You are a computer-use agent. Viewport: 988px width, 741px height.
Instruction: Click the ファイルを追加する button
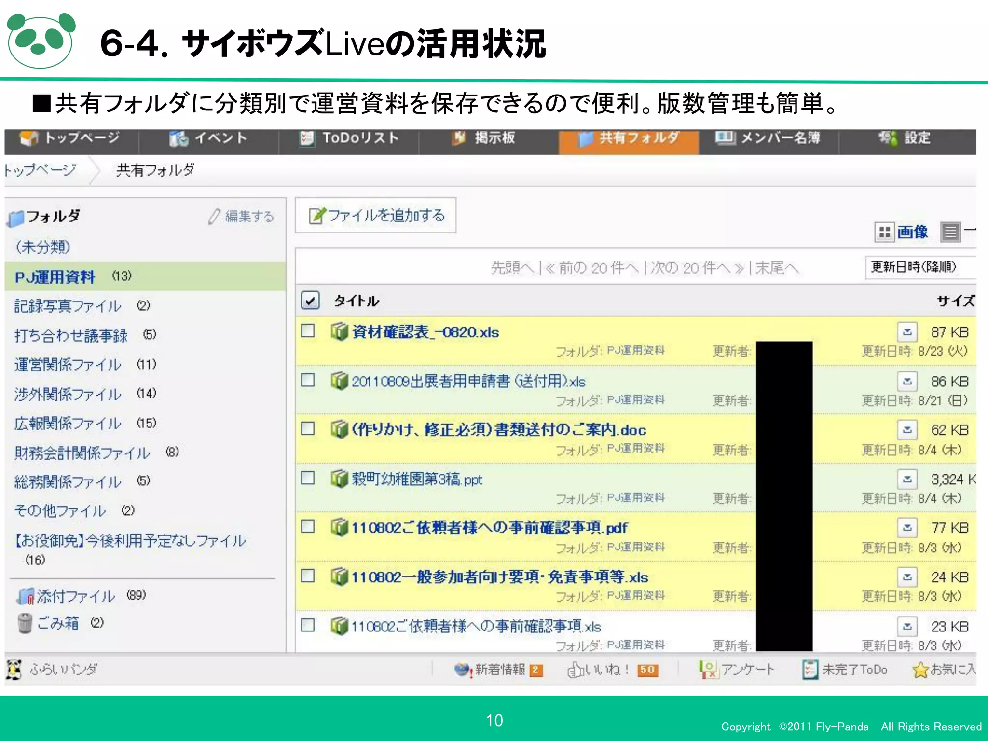tap(376, 215)
